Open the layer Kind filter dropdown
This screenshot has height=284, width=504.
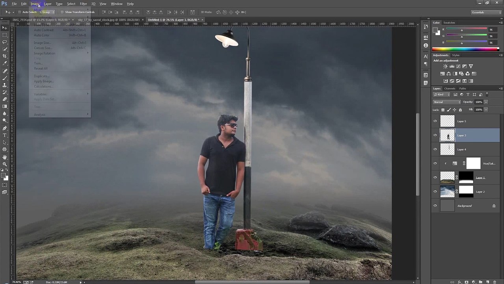click(442, 95)
